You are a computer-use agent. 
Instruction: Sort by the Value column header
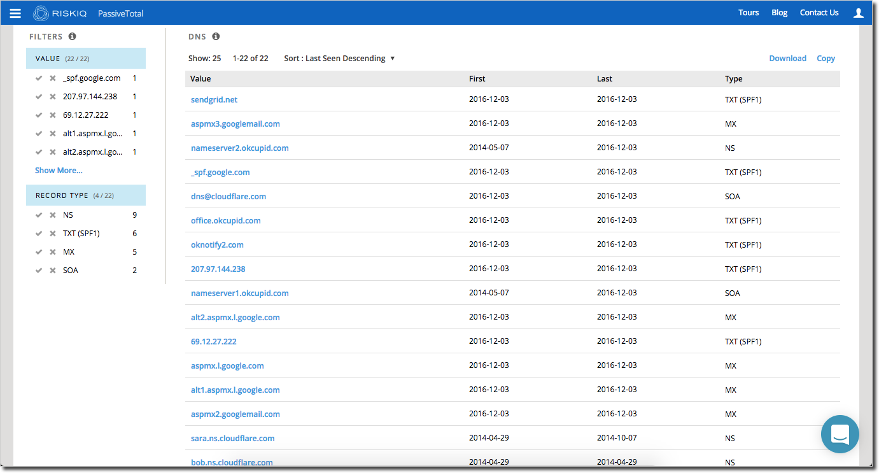pos(200,79)
